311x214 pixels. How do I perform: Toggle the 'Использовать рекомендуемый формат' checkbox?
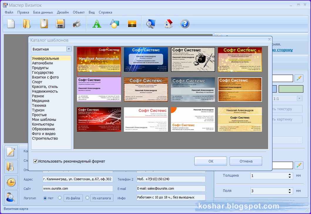pos(36,161)
